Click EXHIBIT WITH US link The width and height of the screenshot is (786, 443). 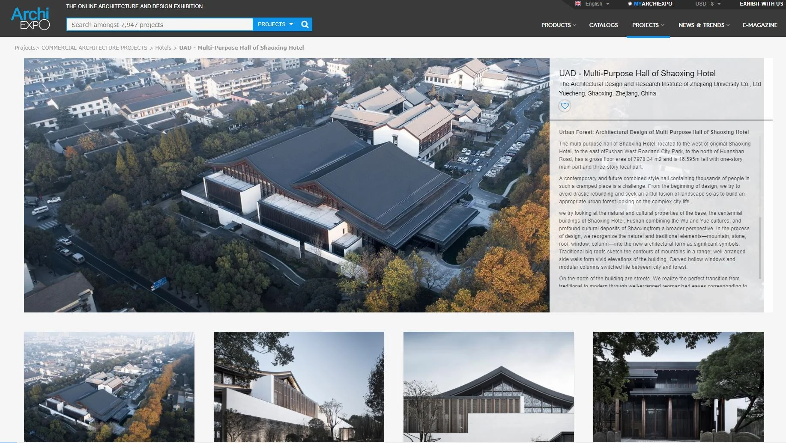pyautogui.click(x=761, y=4)
